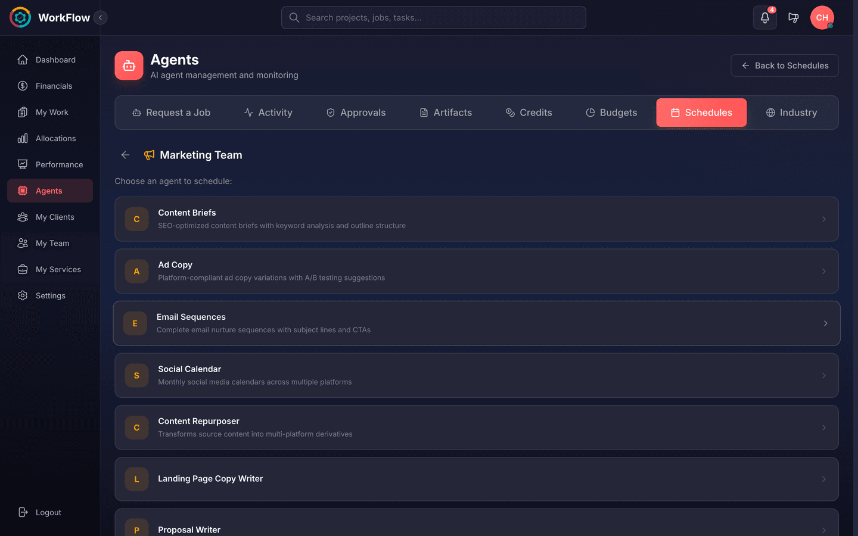Switch to the Artifacts tab
The image size is (858, 536).
coord(446,113)
